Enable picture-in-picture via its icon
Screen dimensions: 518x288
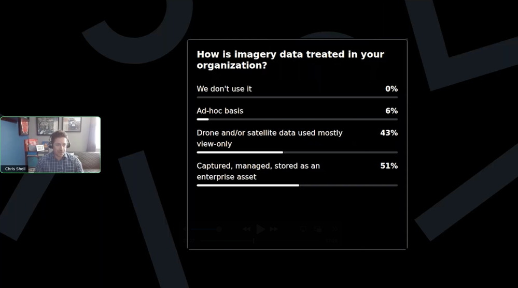coord(318,229)
